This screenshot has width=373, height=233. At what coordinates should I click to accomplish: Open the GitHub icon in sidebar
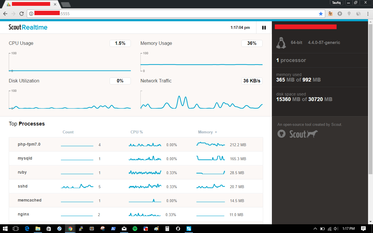pos(281,134)
